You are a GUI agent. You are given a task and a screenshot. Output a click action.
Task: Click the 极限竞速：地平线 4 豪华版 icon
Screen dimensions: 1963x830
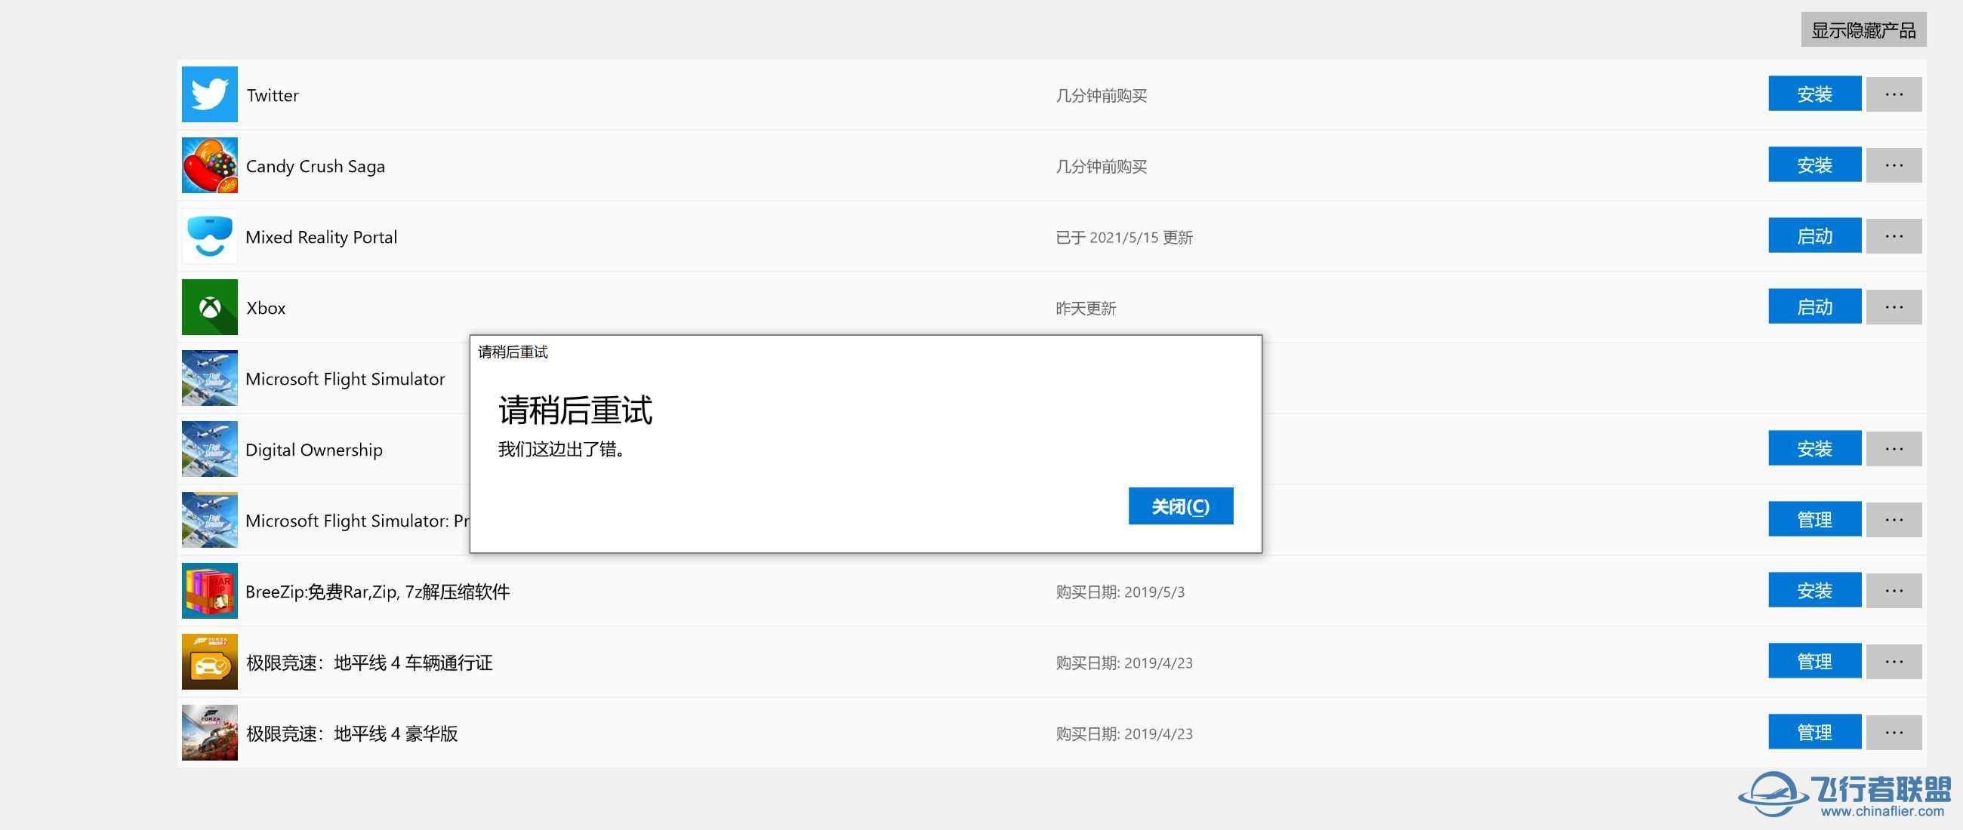[x=209, y=733]
